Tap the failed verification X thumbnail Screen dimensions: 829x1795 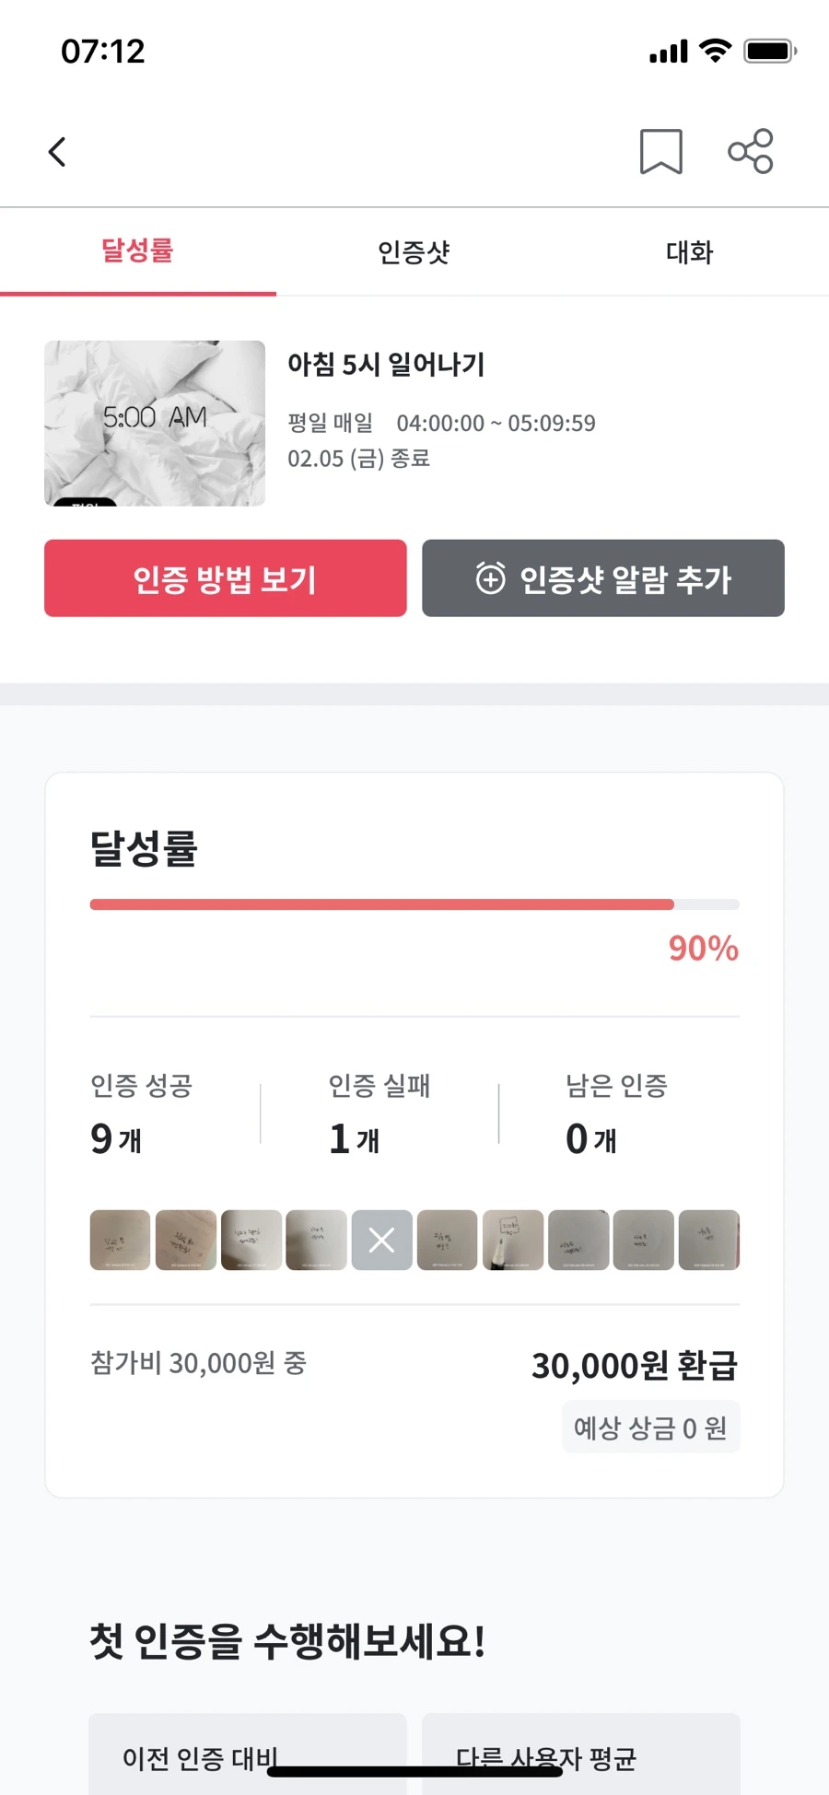click(x=381, y=1240)
